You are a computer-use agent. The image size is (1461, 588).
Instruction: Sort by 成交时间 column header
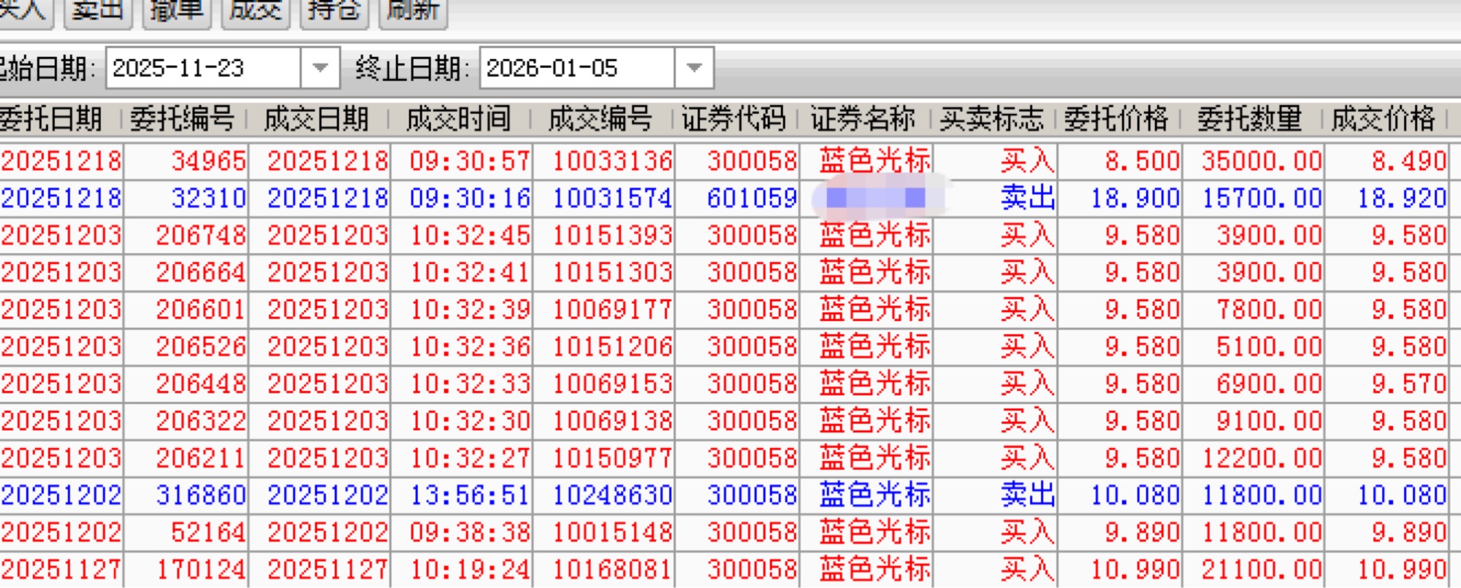pos(459,118)
